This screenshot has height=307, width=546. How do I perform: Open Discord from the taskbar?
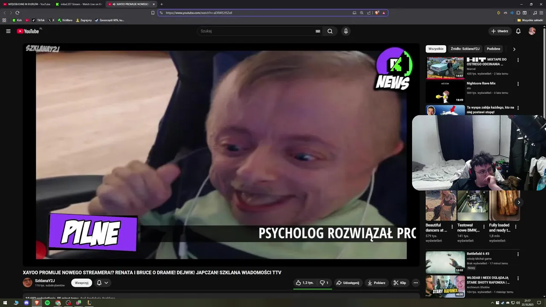tap(26, 303)
